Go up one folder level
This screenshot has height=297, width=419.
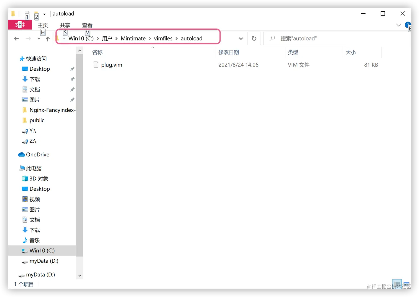[x=48, y=39]
